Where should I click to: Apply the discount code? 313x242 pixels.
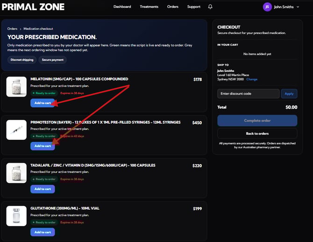tap(289, 94)
